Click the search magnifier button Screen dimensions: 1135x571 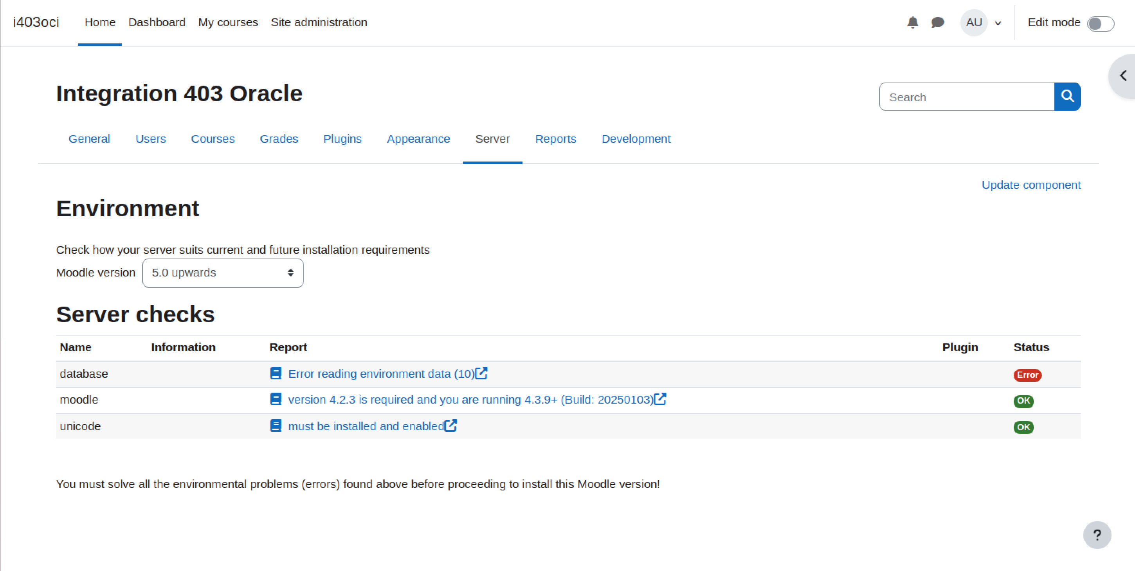pos(1067,97)
